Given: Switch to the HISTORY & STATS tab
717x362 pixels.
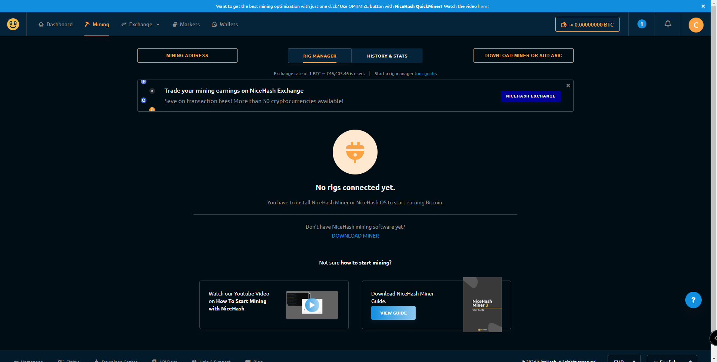Looking at the screenshot, I should [387, 56].
